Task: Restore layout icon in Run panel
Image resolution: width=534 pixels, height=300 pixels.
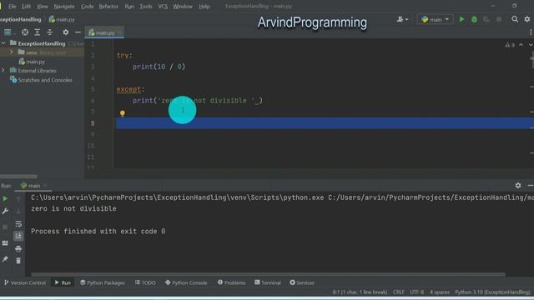Action: (5, 243)
